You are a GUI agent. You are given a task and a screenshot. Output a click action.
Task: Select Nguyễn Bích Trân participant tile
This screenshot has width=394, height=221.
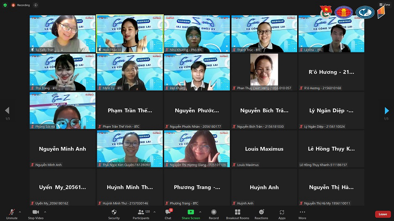(264, 110)
